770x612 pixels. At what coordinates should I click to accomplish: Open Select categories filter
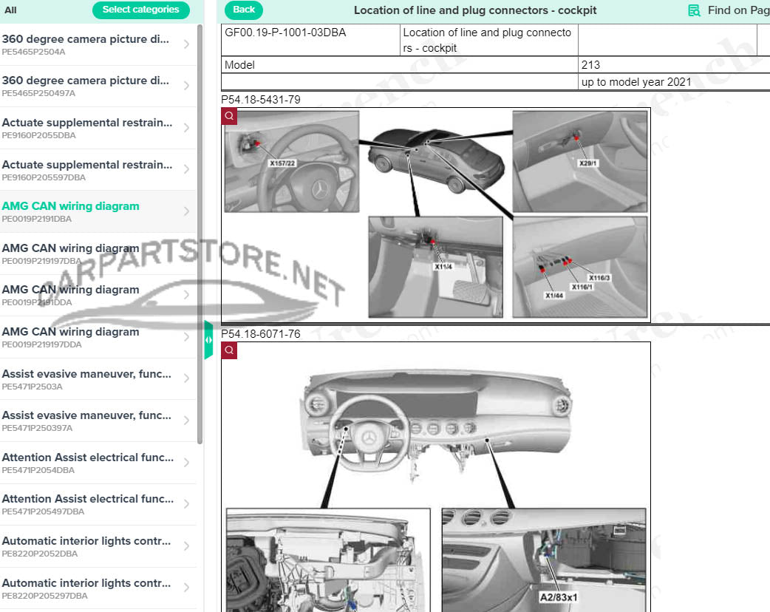tap(140, 10)
